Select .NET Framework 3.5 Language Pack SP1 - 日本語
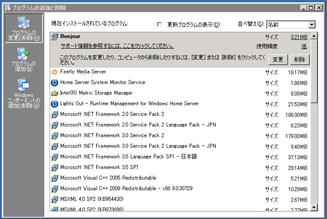This screenshot has height=219, width=327. (x=180, y=157)
